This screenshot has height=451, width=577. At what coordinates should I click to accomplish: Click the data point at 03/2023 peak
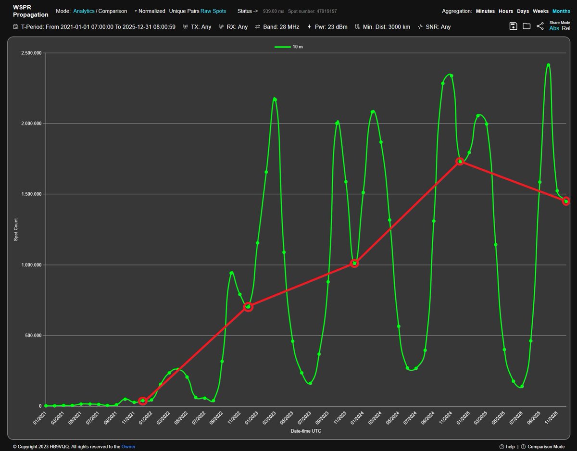click(x=275, y=99)
